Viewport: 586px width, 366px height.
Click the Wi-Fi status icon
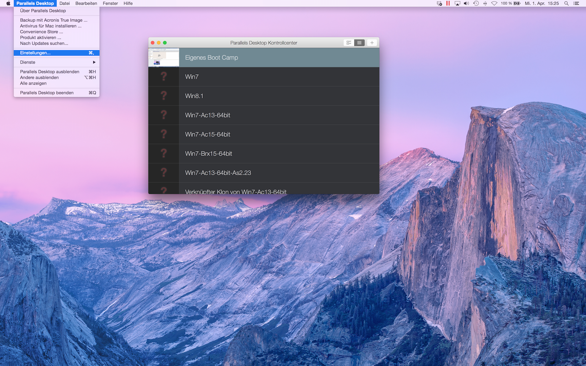pyautogui.click(x=494, y=3)
